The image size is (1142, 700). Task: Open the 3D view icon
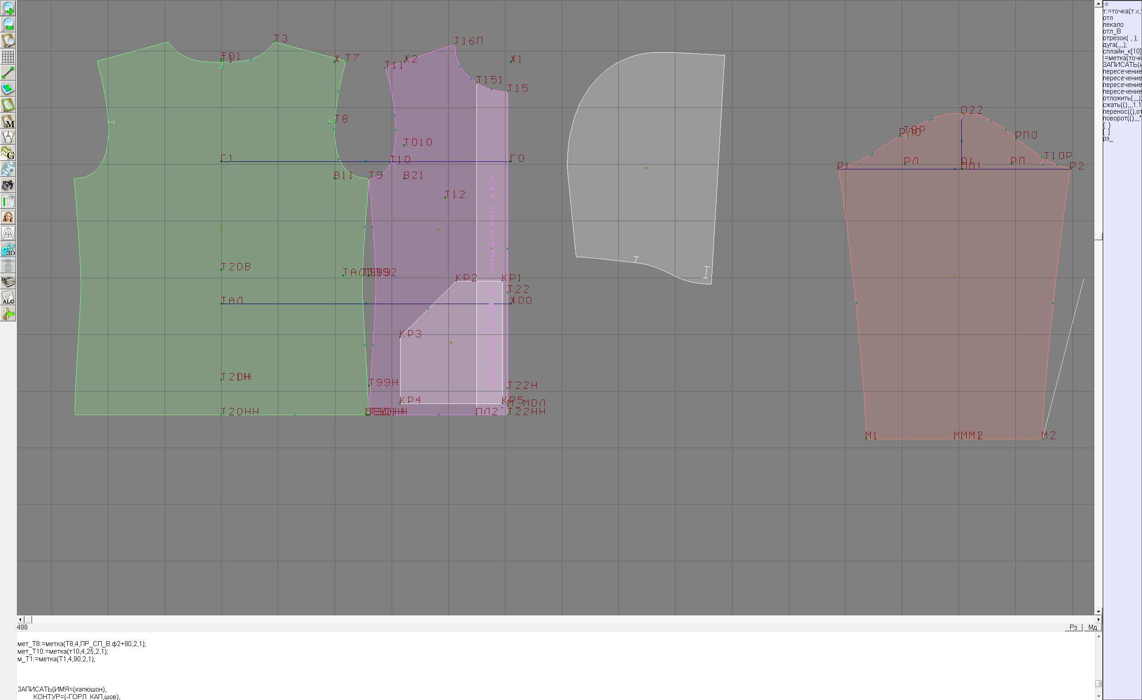pyautogui.click(x=8, y=250)
